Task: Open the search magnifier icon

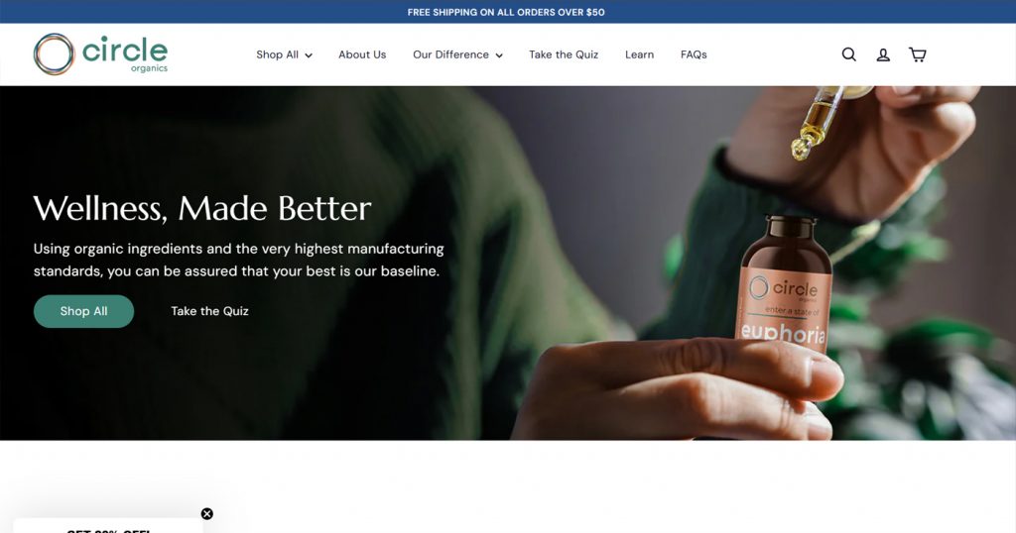Action: 849,54
